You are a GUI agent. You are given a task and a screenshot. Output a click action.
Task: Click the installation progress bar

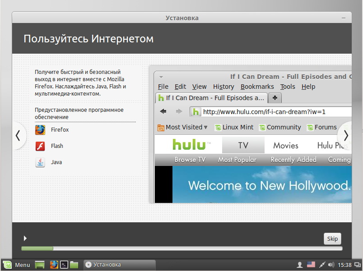tap(181, 248)
